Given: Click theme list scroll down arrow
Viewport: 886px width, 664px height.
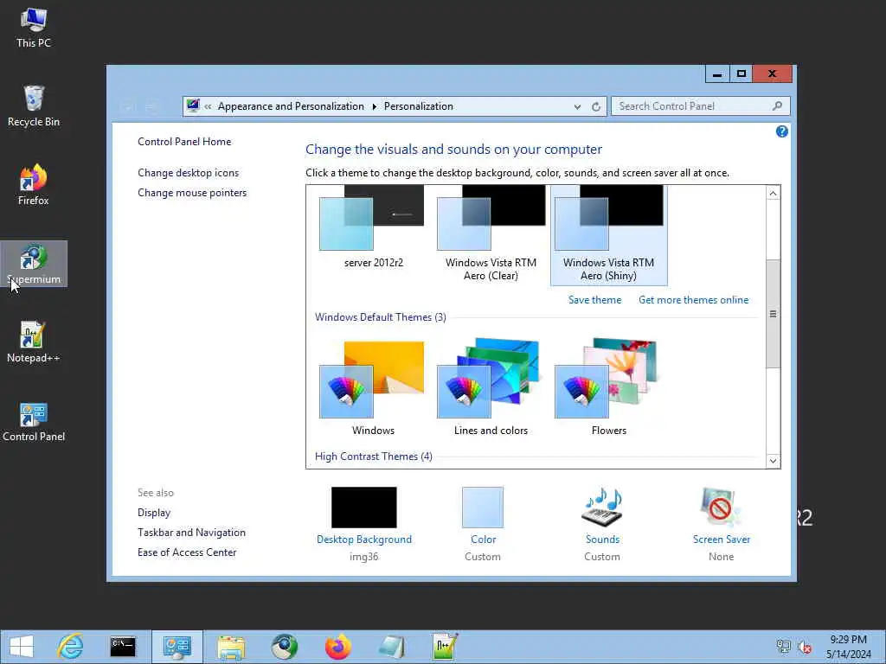Looking at the screenshot, I should (773, 461).
